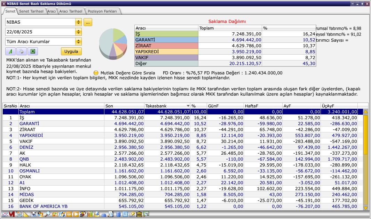Switch to the Aracı Tarihsel tab
This screenshot has height=219, width=371.
(x=71, y=11)
